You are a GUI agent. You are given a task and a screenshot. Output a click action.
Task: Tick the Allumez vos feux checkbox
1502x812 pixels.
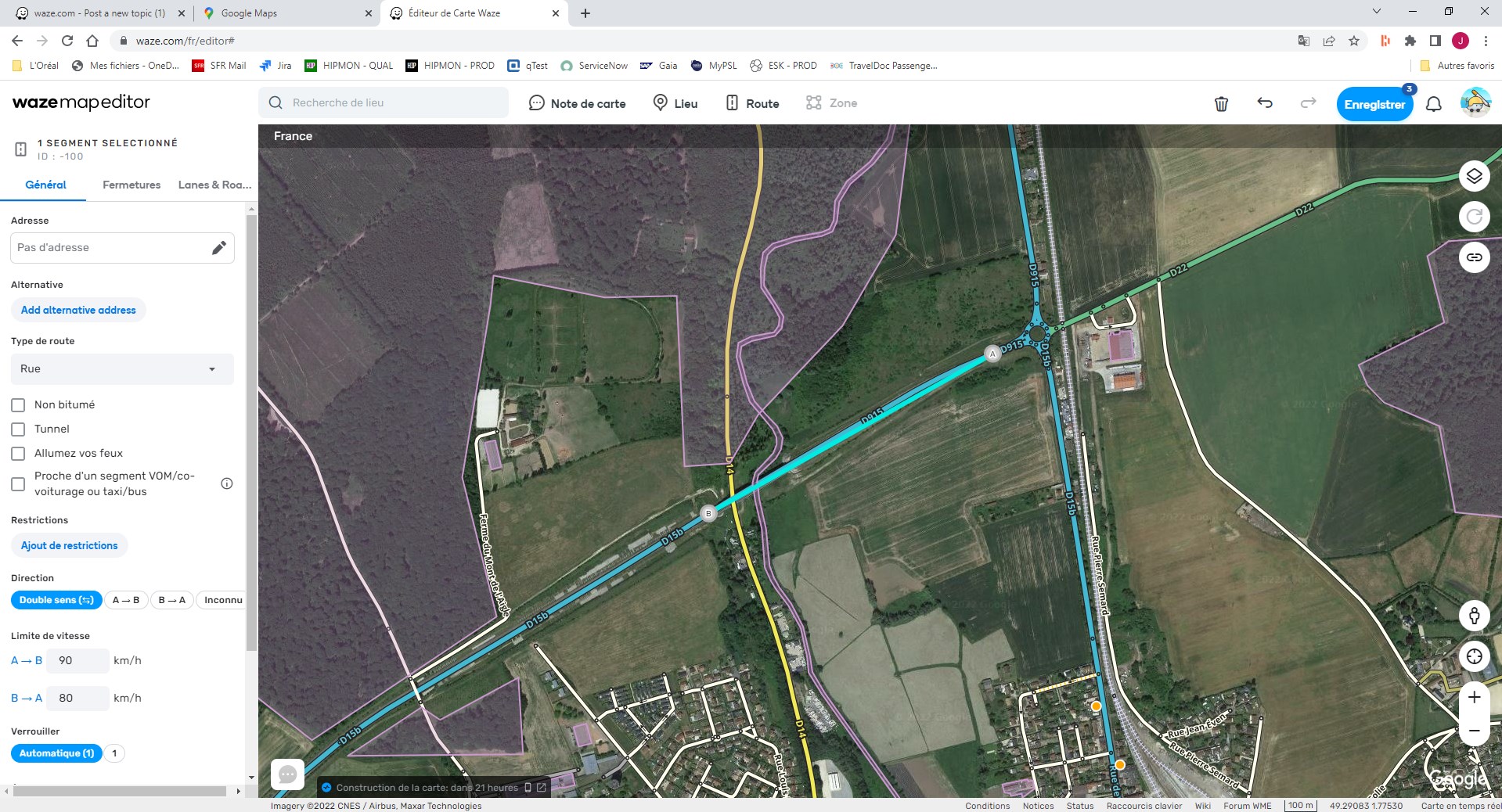pyautogui.click(x=18, y=454)
